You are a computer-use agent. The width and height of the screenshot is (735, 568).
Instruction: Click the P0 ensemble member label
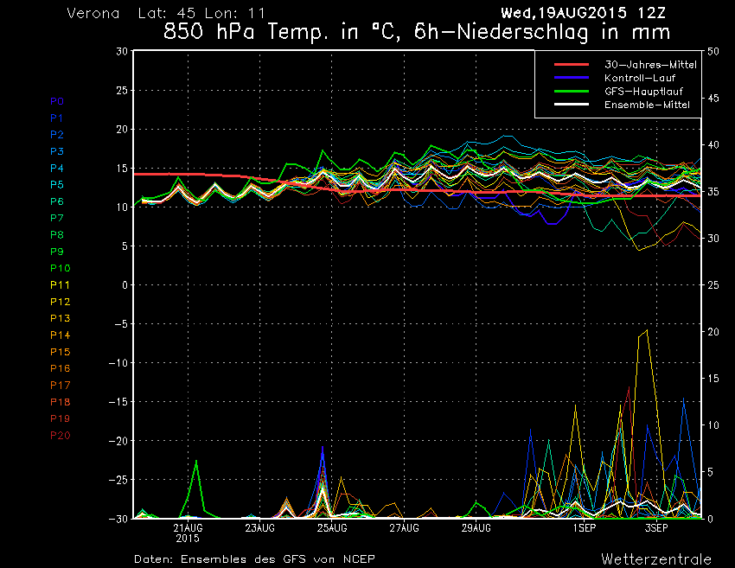(x=57, y=101)
